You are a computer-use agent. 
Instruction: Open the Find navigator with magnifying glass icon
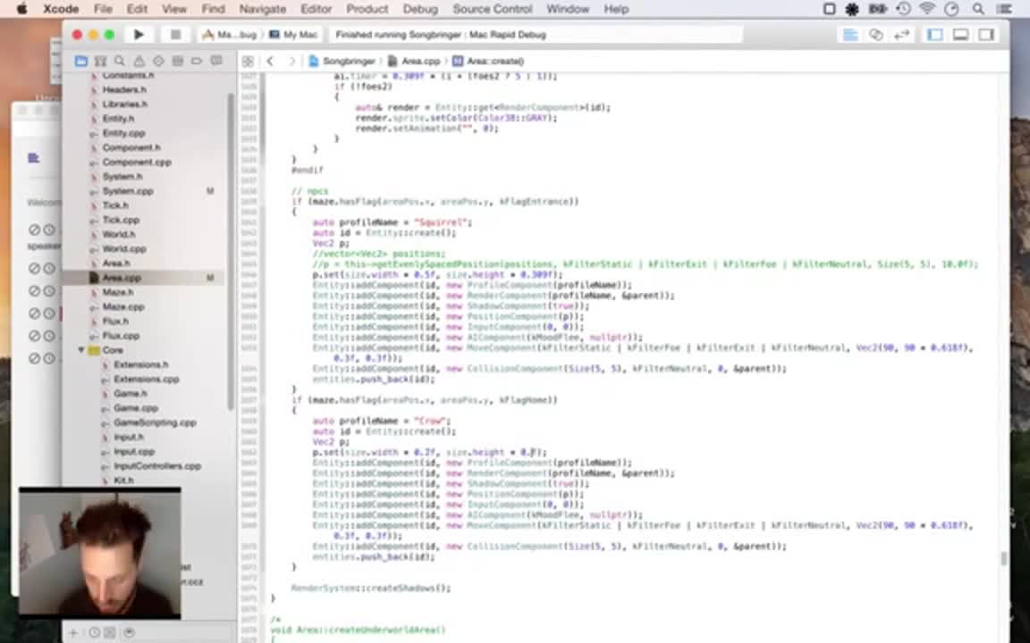pos(120,61)
